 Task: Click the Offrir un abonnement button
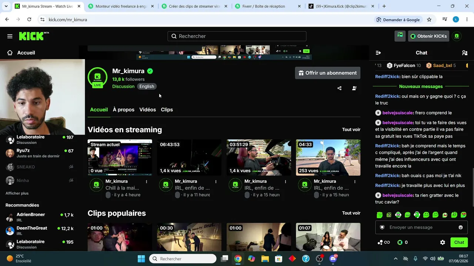coord(328,73)
